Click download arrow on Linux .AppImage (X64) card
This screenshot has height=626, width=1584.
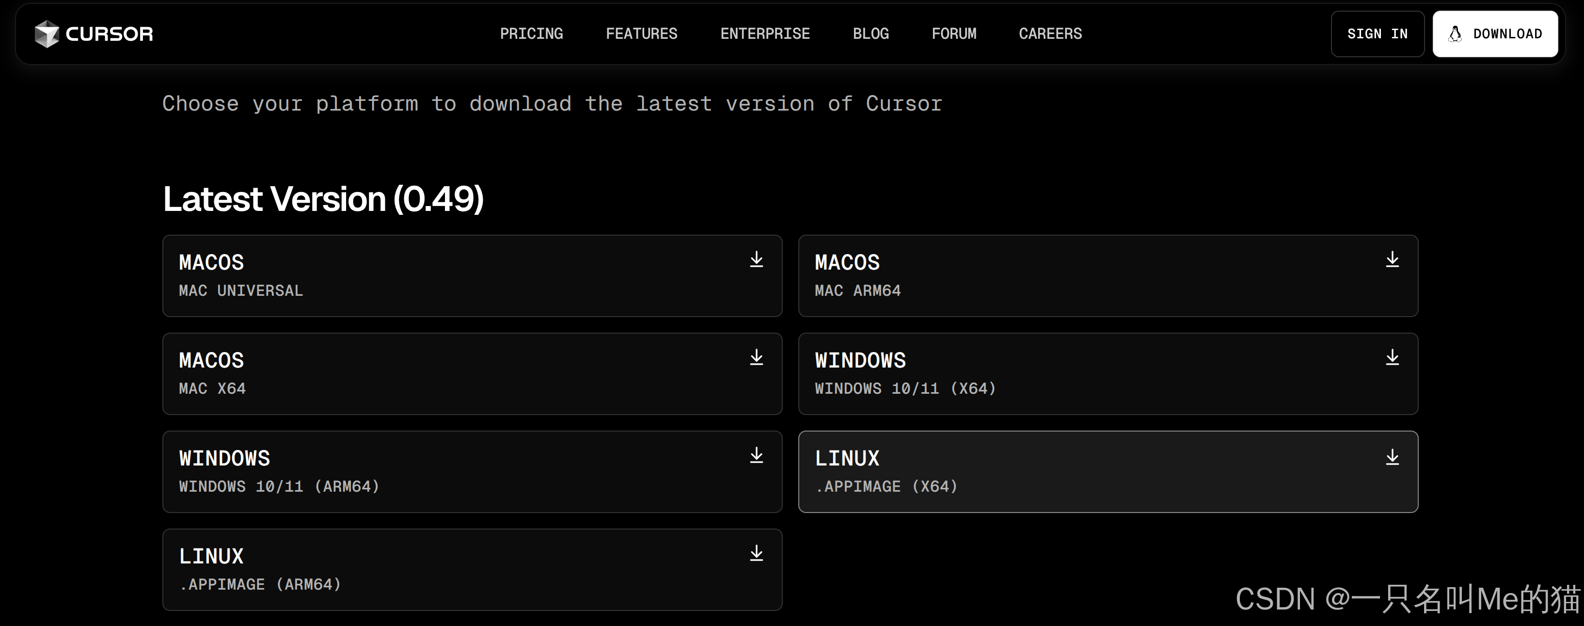point(1392,457)
